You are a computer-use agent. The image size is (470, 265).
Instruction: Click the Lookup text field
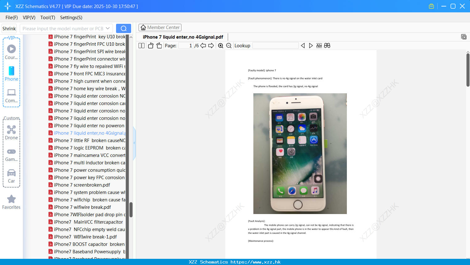276,46
